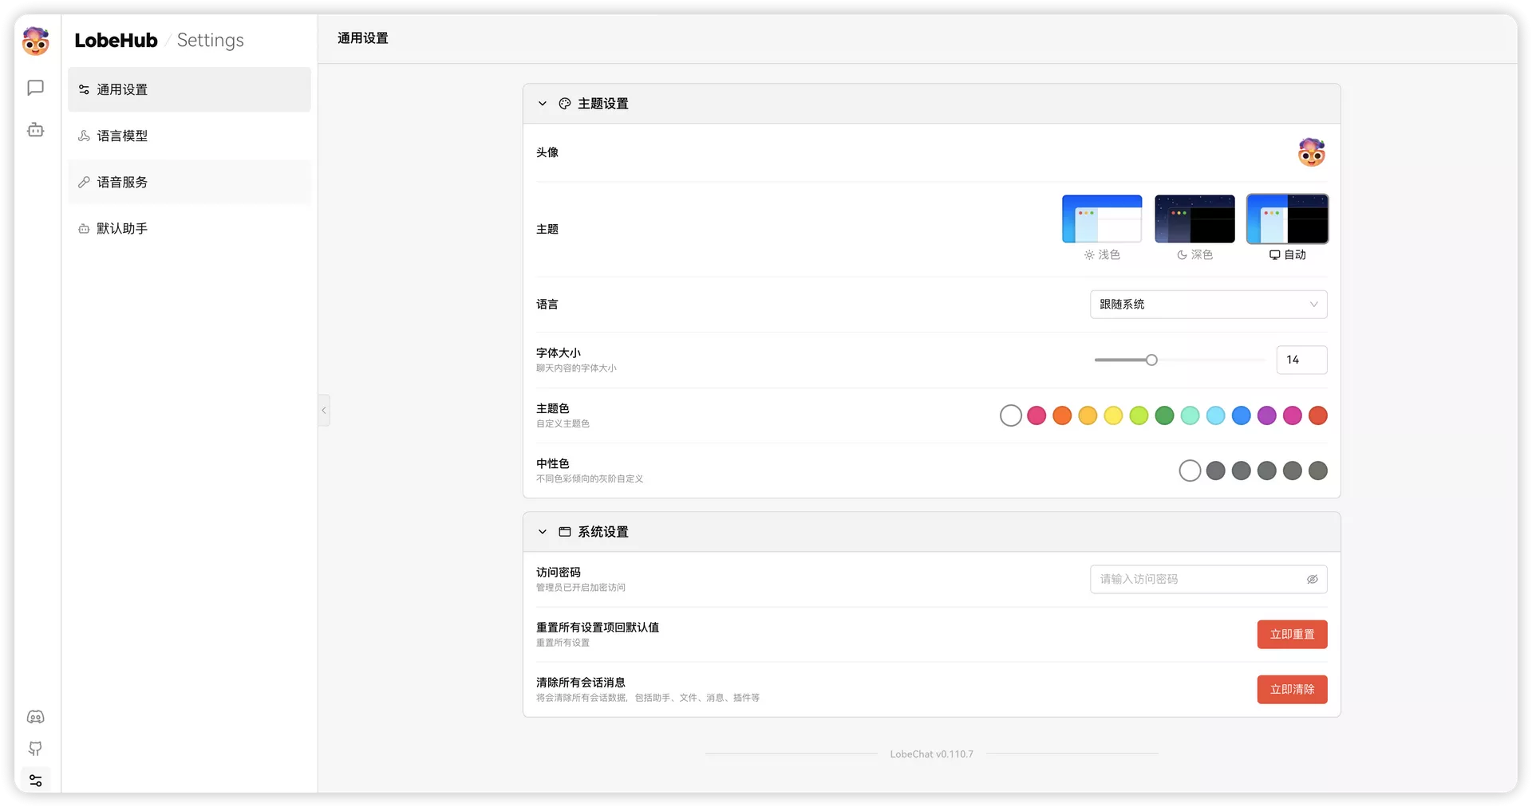Open the chat conversations icon in sidebar
The image size is (1532, 807).
[35, 88]
